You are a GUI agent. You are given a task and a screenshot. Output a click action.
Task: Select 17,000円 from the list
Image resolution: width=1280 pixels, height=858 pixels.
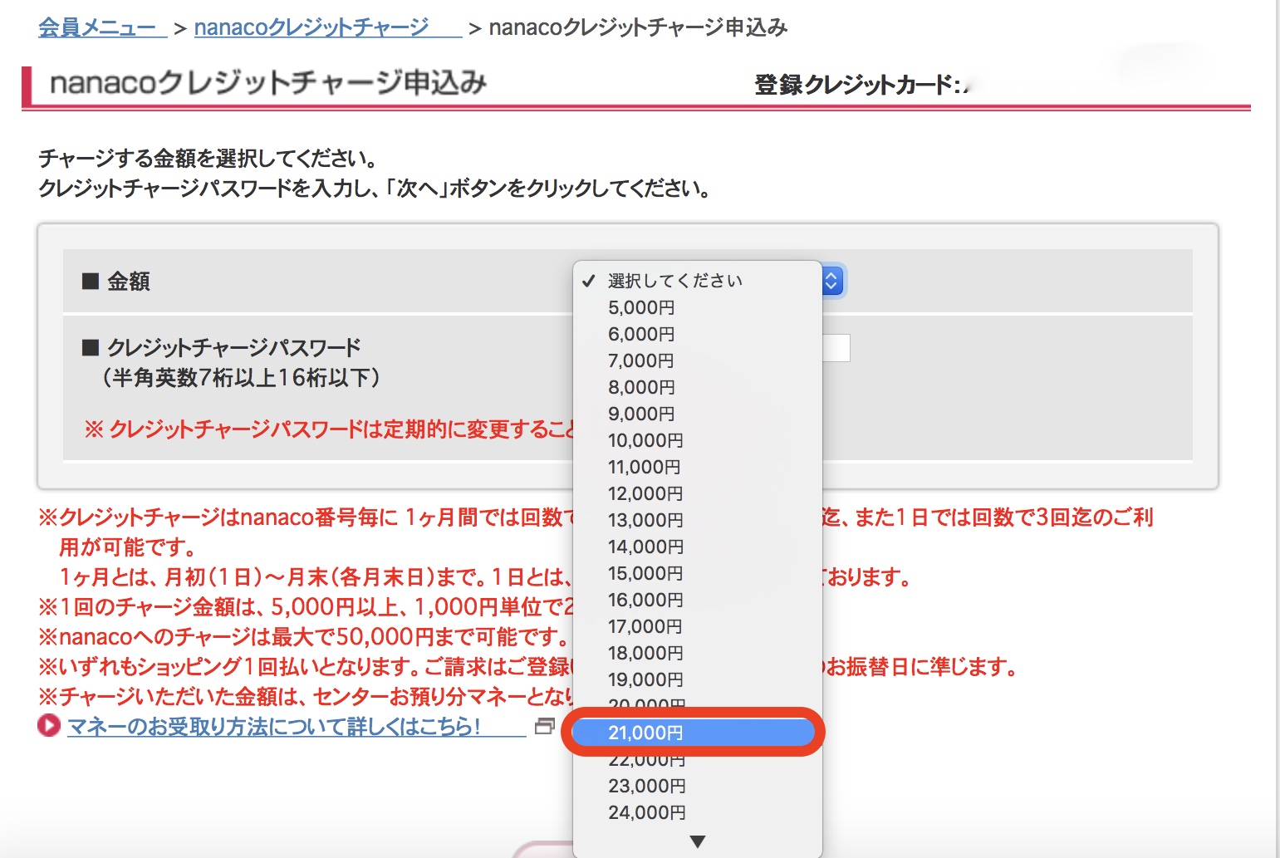(x=645, y=626)
